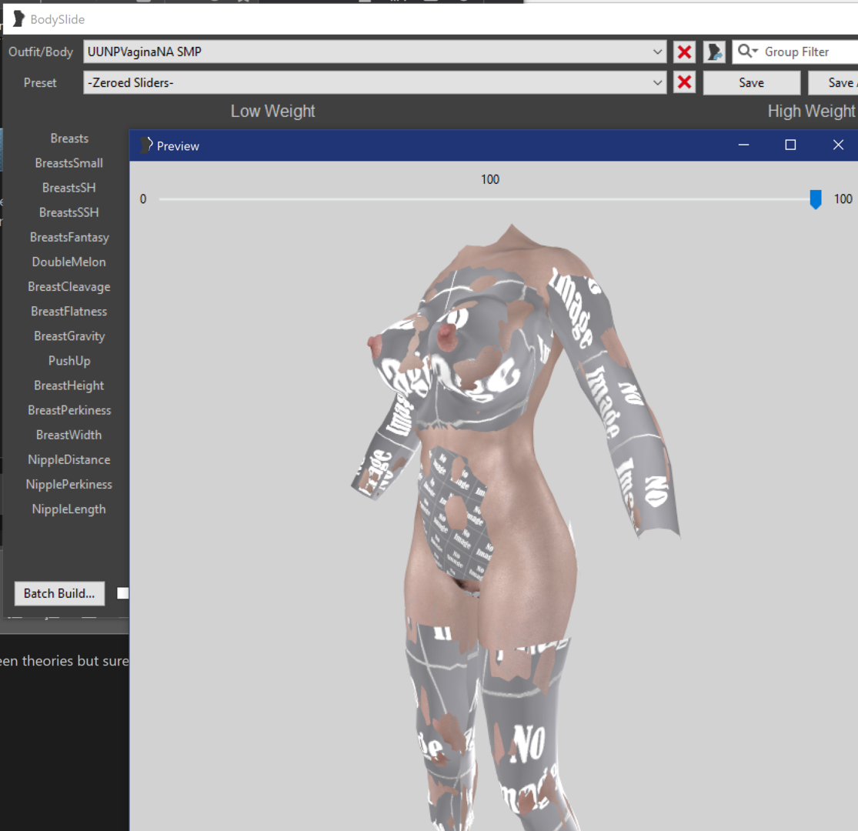
Task: Select the BreastGravity slider label
Action: (69, 336)
